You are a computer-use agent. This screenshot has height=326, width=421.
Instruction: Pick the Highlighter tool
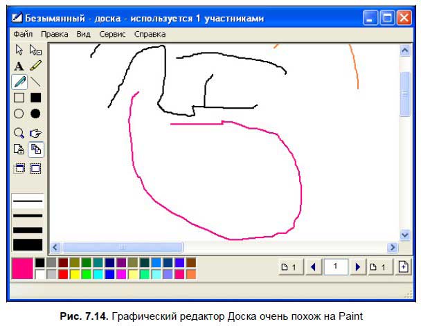coord(35,66)
